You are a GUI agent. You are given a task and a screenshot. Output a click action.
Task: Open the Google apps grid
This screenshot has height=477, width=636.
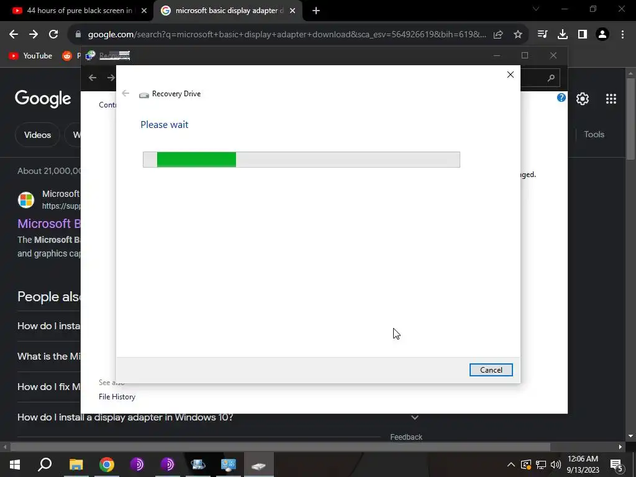tap(611, 99)
